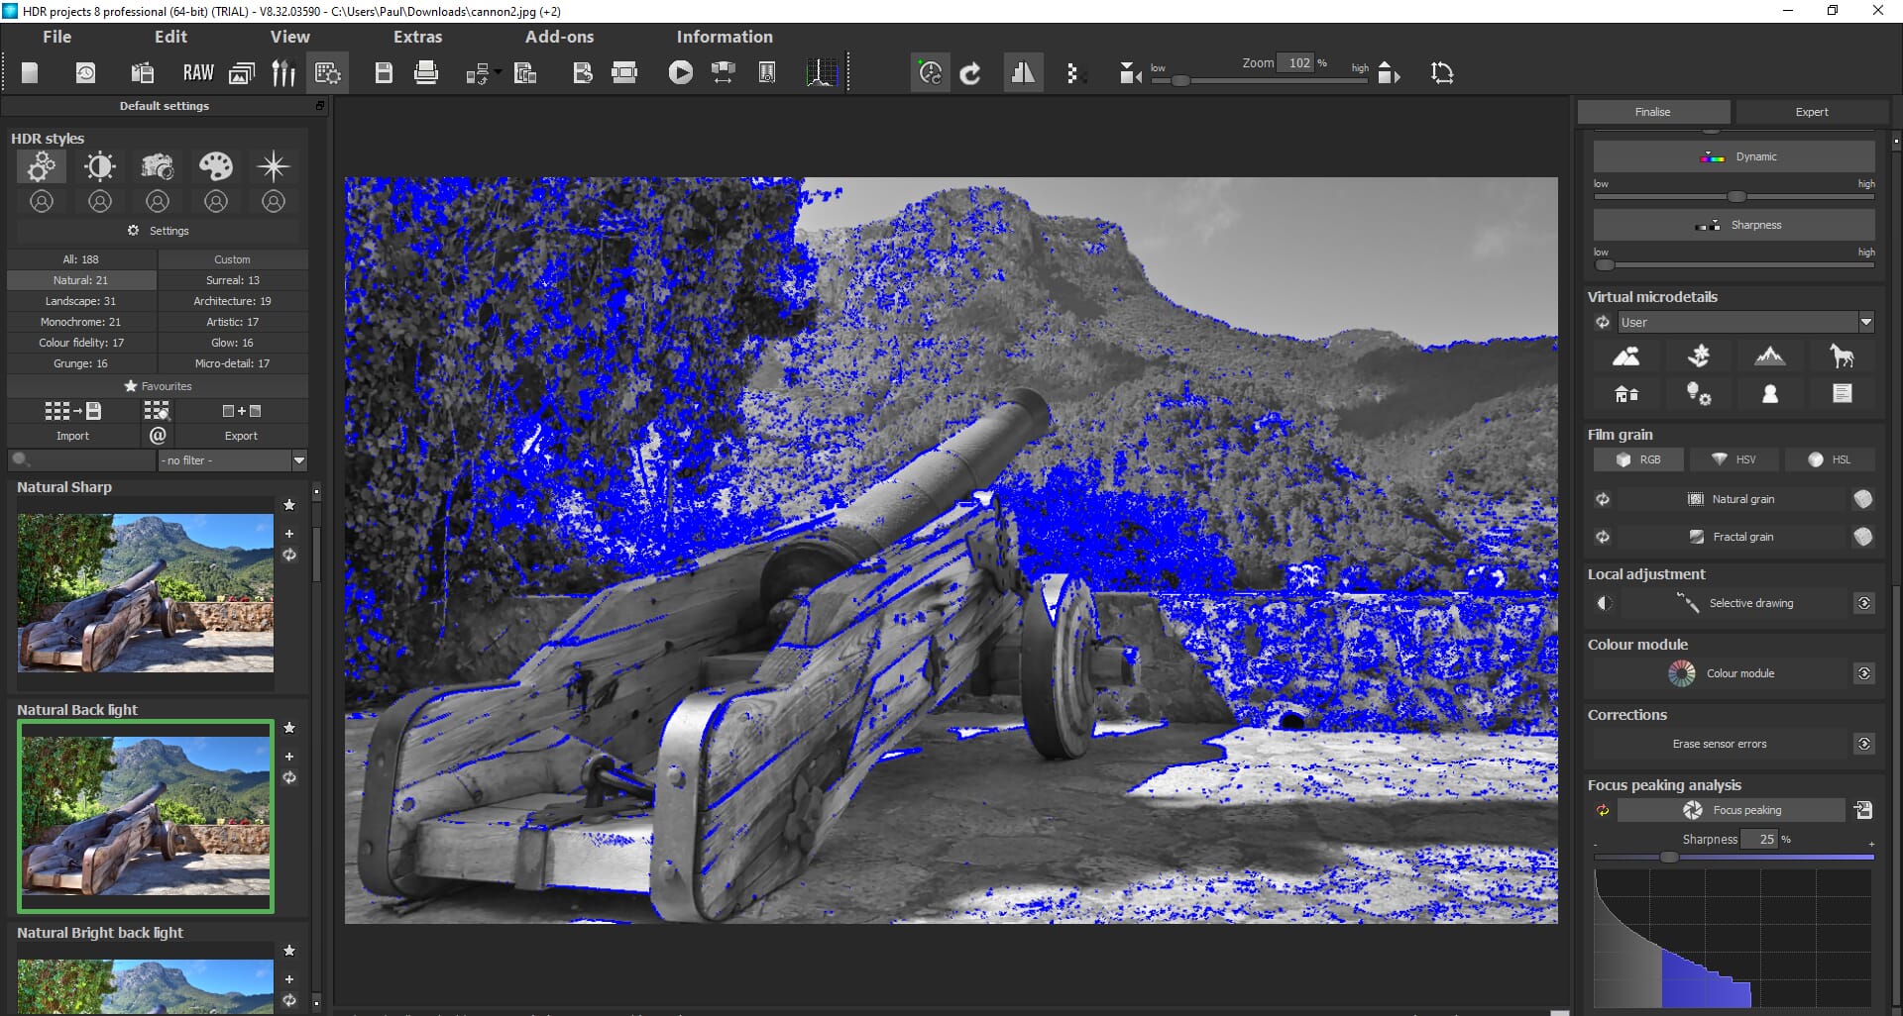The image size is (1903, 1016).
Task: Select the star sparkle HDR style icon
Action: coord(274,165)
